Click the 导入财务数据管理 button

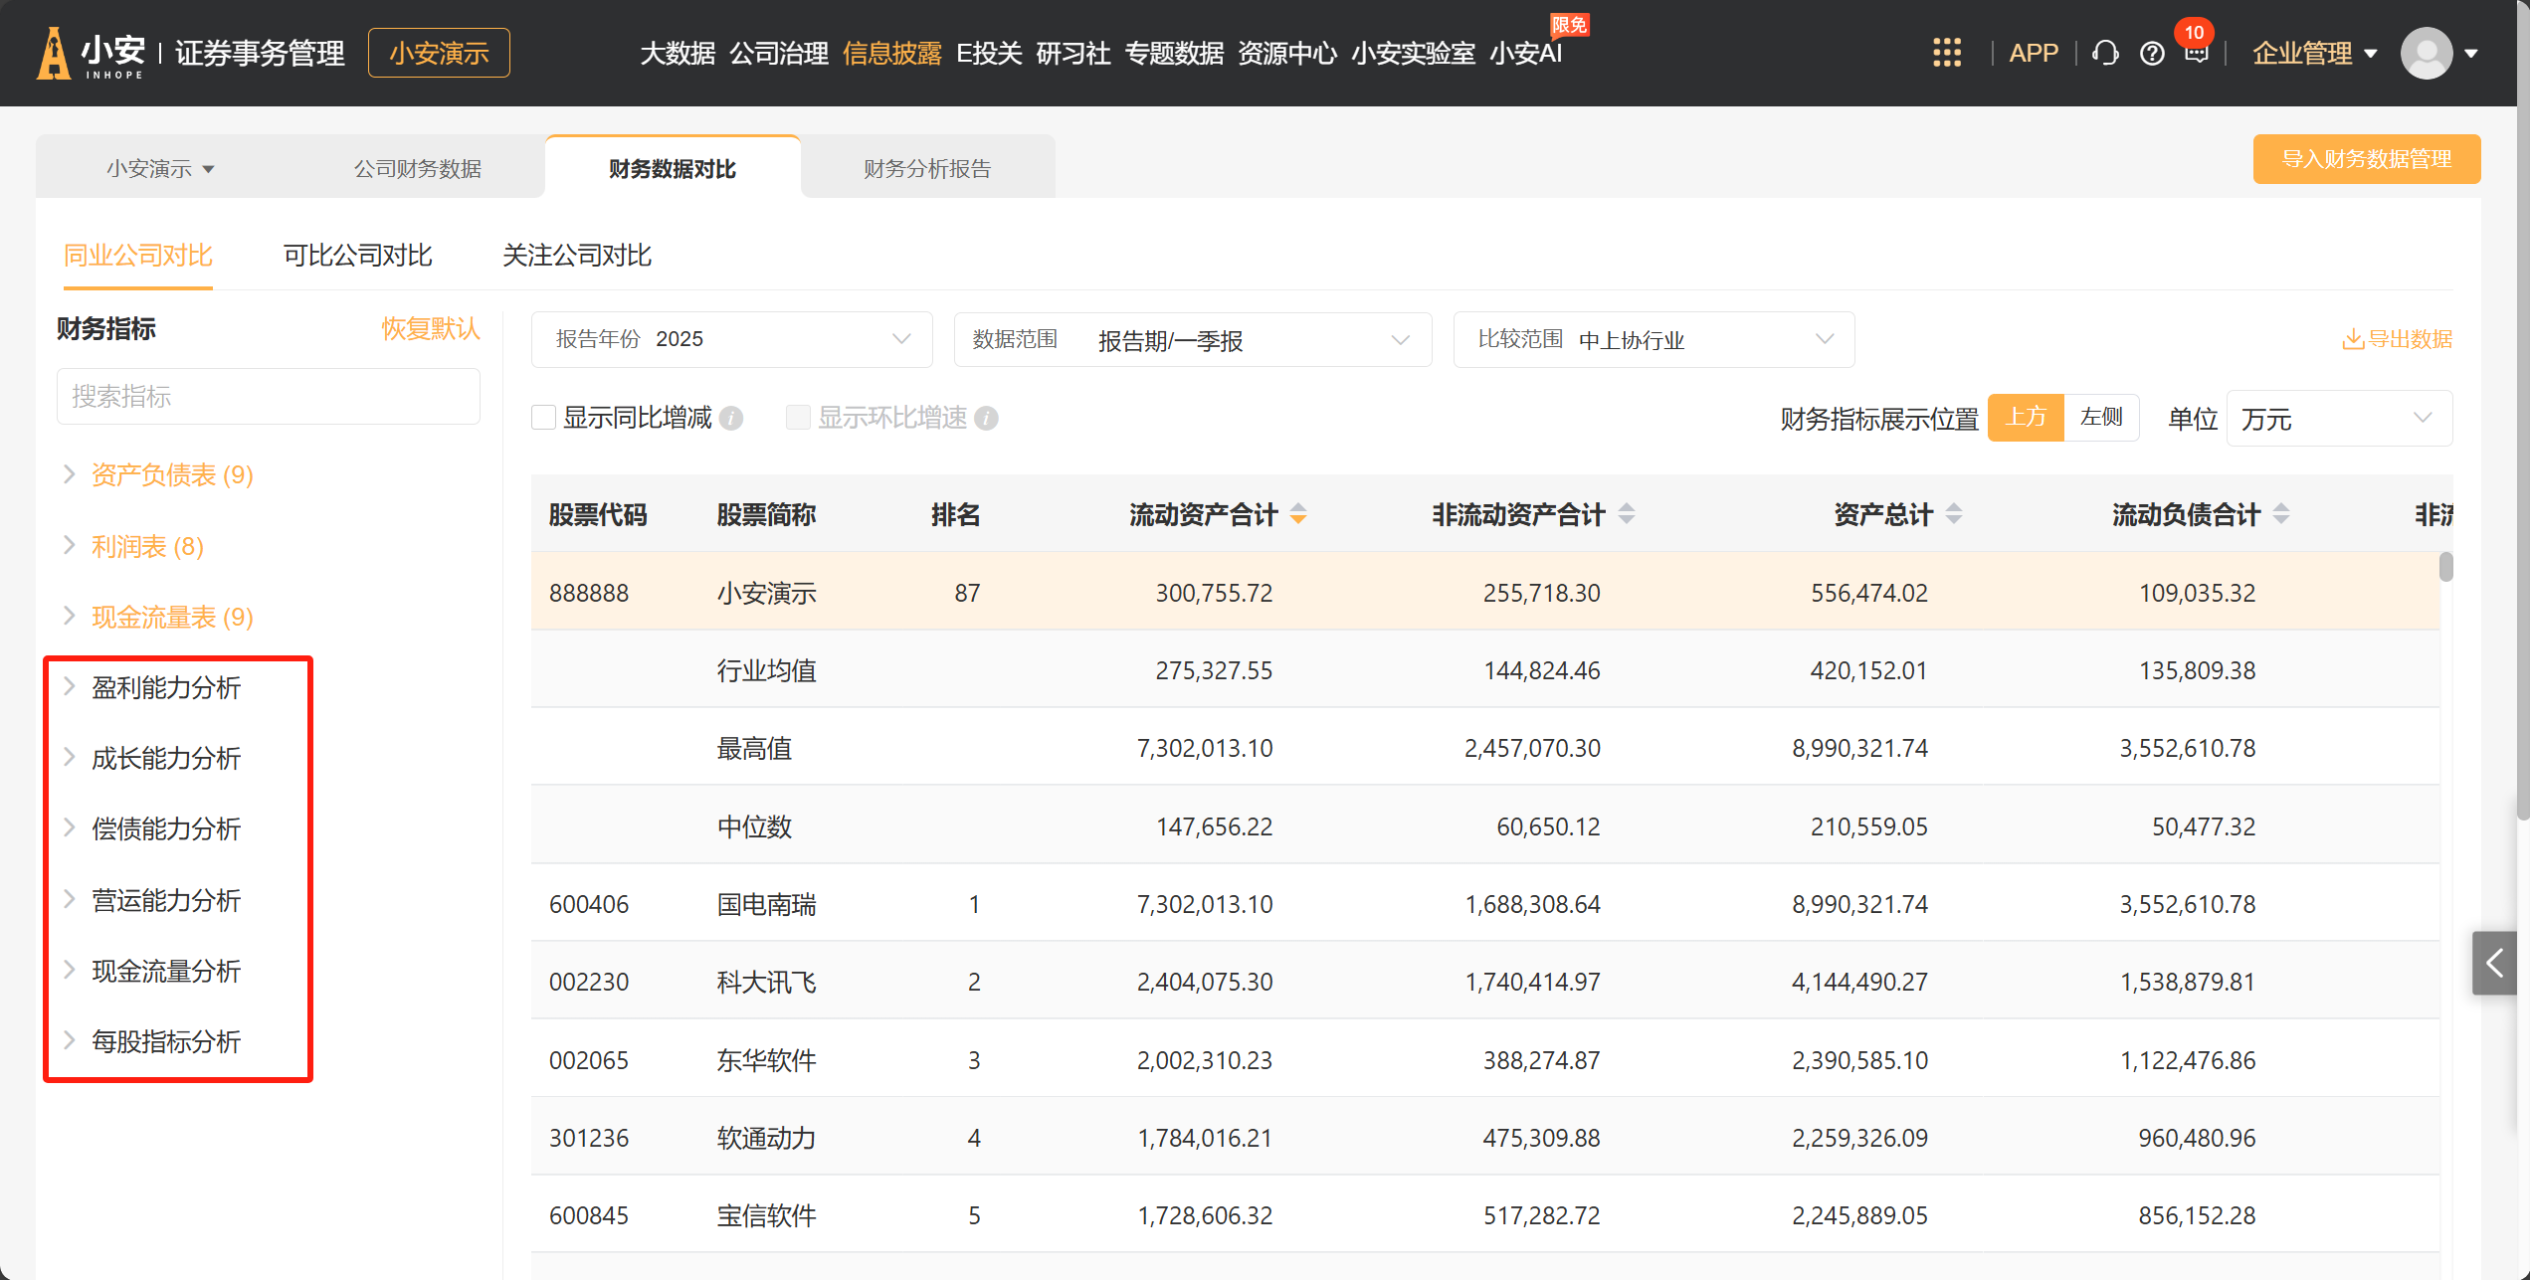click(x=2366, y=159)
